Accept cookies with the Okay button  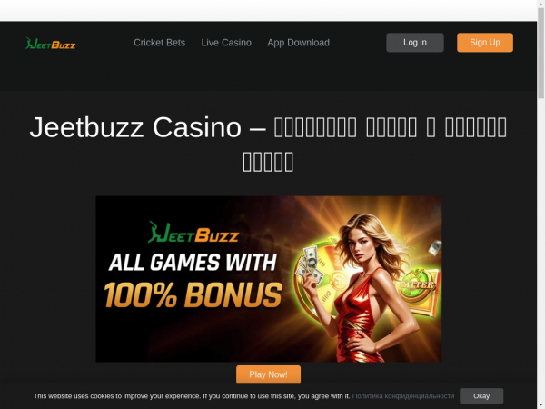481,396
